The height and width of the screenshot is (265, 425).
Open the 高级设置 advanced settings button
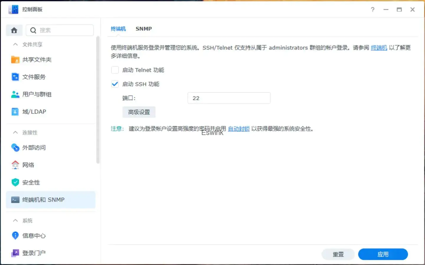[139, 112]
